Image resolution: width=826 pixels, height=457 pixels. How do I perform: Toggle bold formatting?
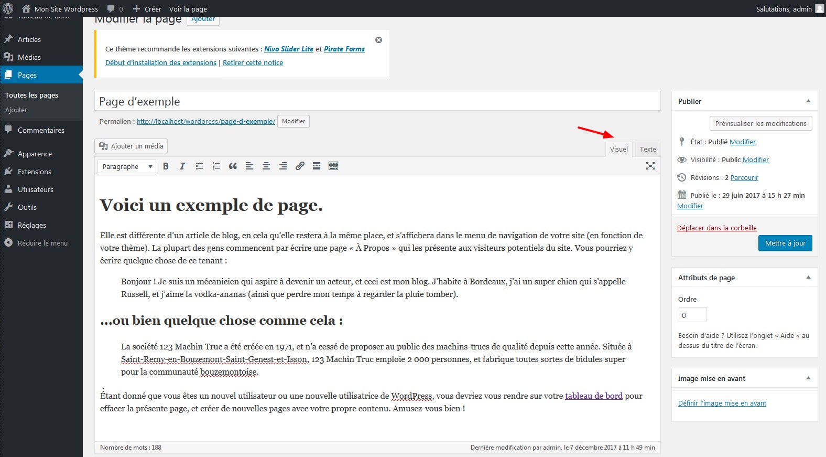[166, 166]
